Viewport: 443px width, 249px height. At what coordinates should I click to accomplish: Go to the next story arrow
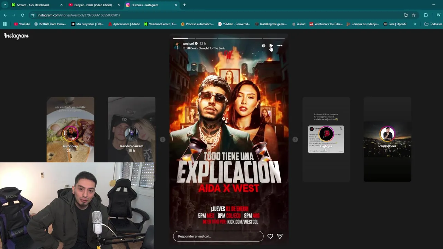[x=295, y=139]
